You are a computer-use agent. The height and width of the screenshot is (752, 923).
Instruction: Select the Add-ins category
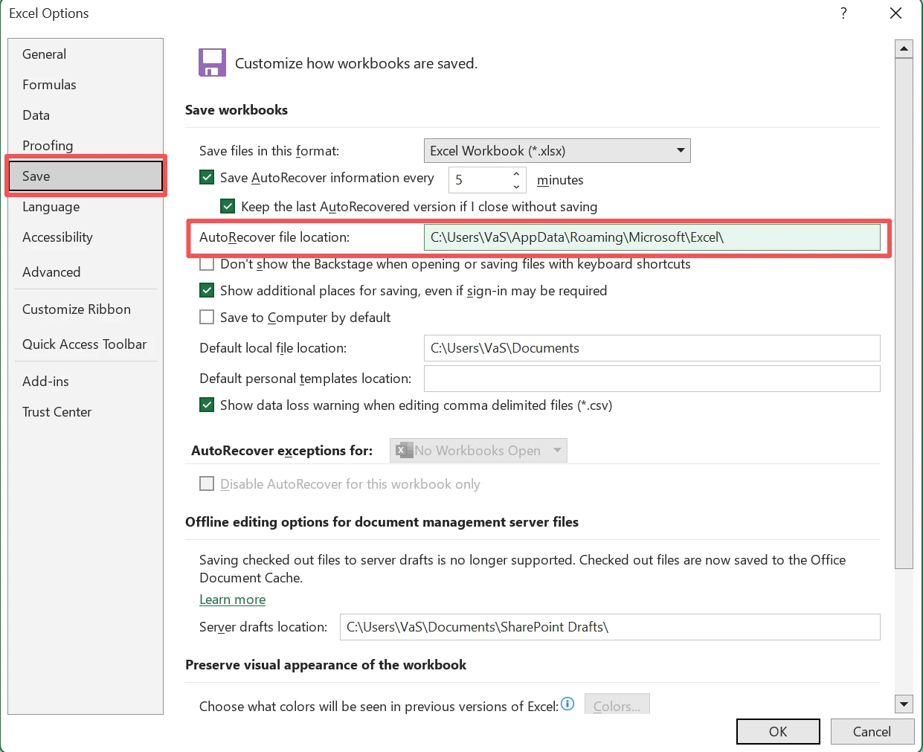[85, 382]
